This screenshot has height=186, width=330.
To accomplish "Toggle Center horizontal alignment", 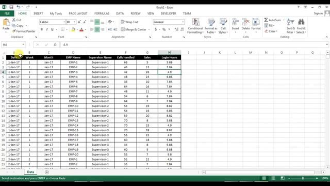I will point(97,29).
